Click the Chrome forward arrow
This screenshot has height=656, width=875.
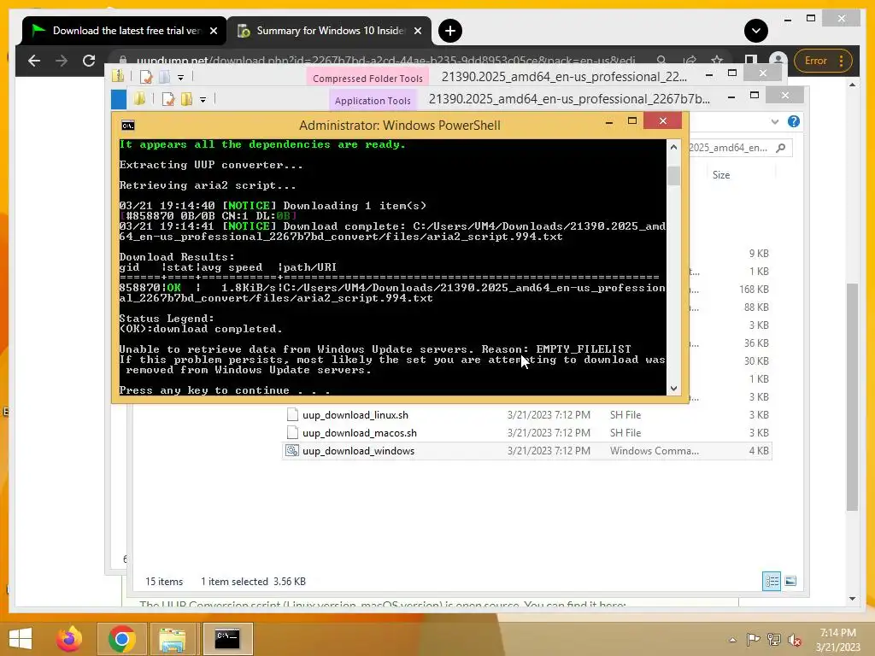click(62, 61)
